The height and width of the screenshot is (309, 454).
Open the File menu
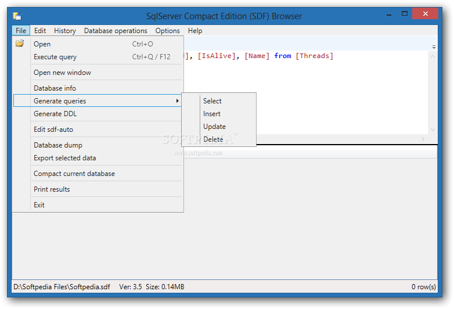tap(21, 31)
